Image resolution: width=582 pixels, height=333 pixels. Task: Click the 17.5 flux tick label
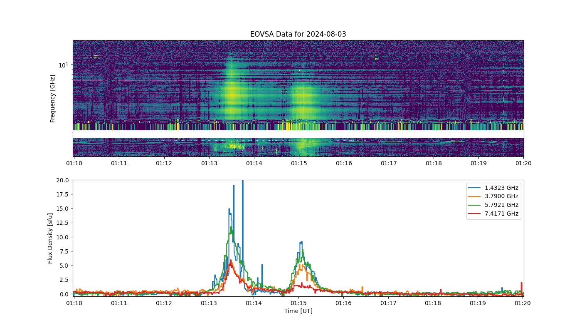tap(62, 194)
